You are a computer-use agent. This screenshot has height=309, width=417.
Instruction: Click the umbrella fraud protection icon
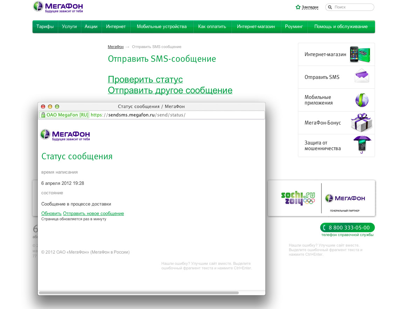tap(362, 145)
